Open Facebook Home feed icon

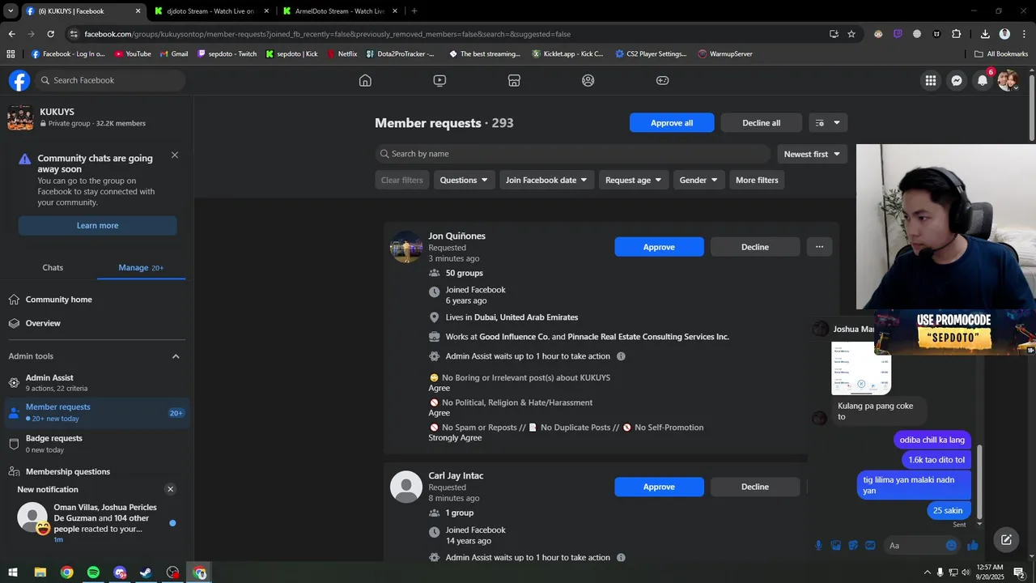(365, 80)
